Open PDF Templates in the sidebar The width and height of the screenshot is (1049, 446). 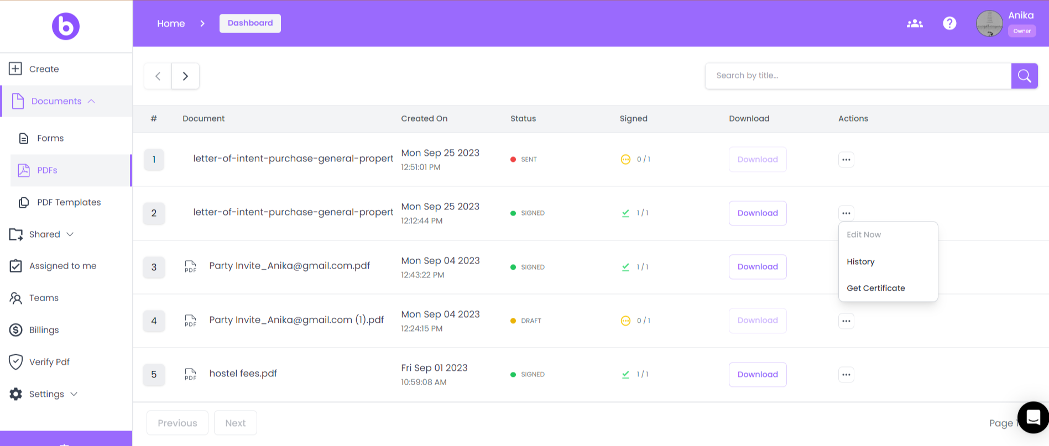click(69, 202)
